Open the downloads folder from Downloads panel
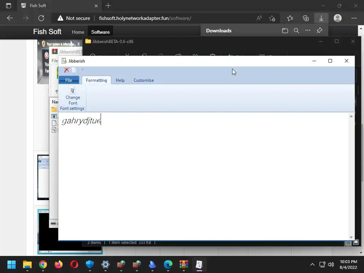364x273 pixels. click(285, 31)
